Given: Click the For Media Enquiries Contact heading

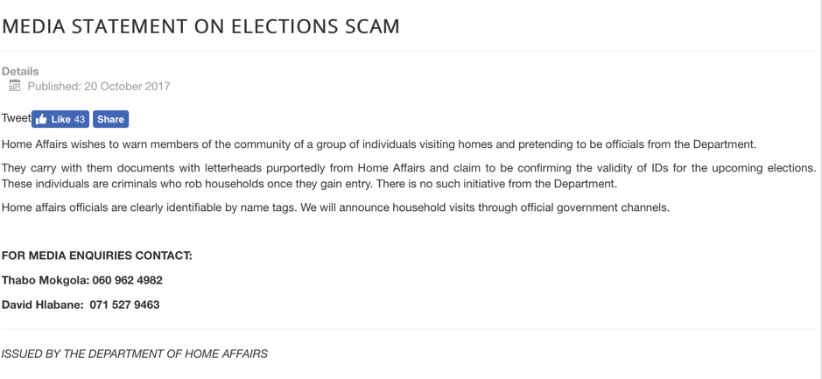Looking at the screenshot, I should (97, 256).
